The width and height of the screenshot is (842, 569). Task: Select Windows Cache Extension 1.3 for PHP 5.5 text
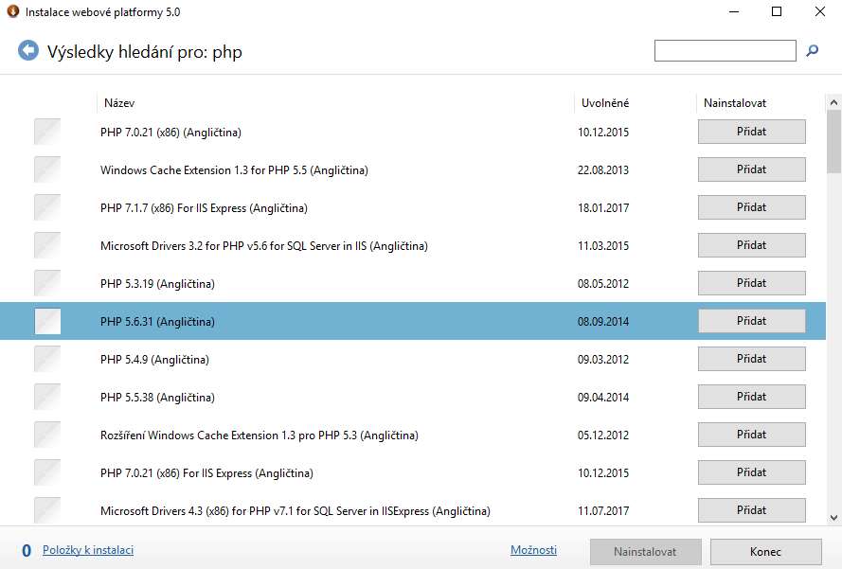[234, 170]
